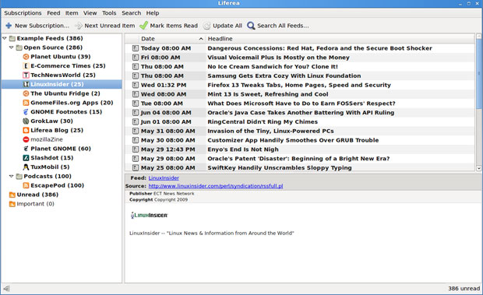This screenshot has width=483, height=295.
Task: Select the E-Commerce Times feed icon
Action: tap(26, 66)
